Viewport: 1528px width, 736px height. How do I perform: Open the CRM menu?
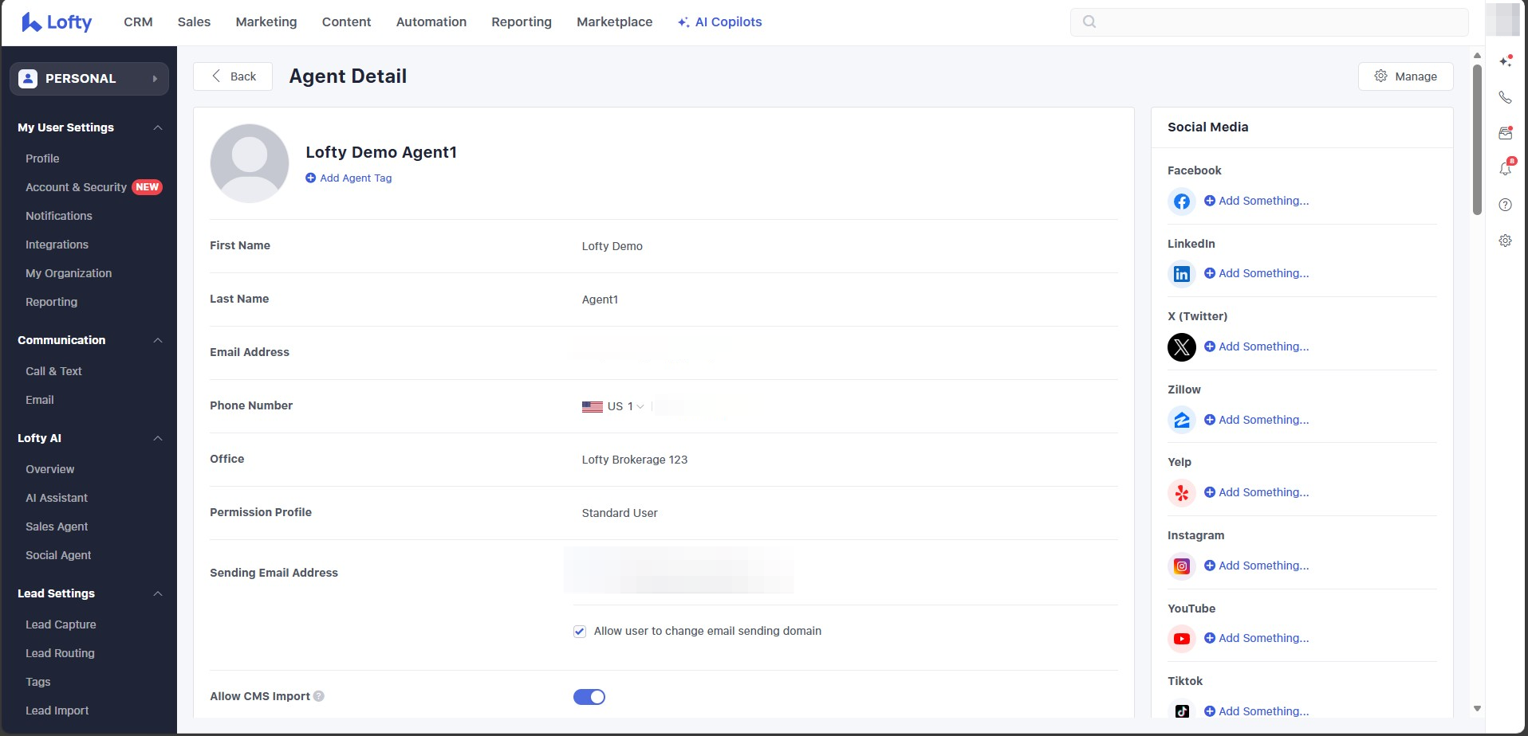point(138,22)
